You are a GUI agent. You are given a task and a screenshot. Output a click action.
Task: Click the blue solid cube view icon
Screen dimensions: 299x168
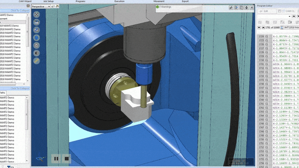(x=37, y=38)
